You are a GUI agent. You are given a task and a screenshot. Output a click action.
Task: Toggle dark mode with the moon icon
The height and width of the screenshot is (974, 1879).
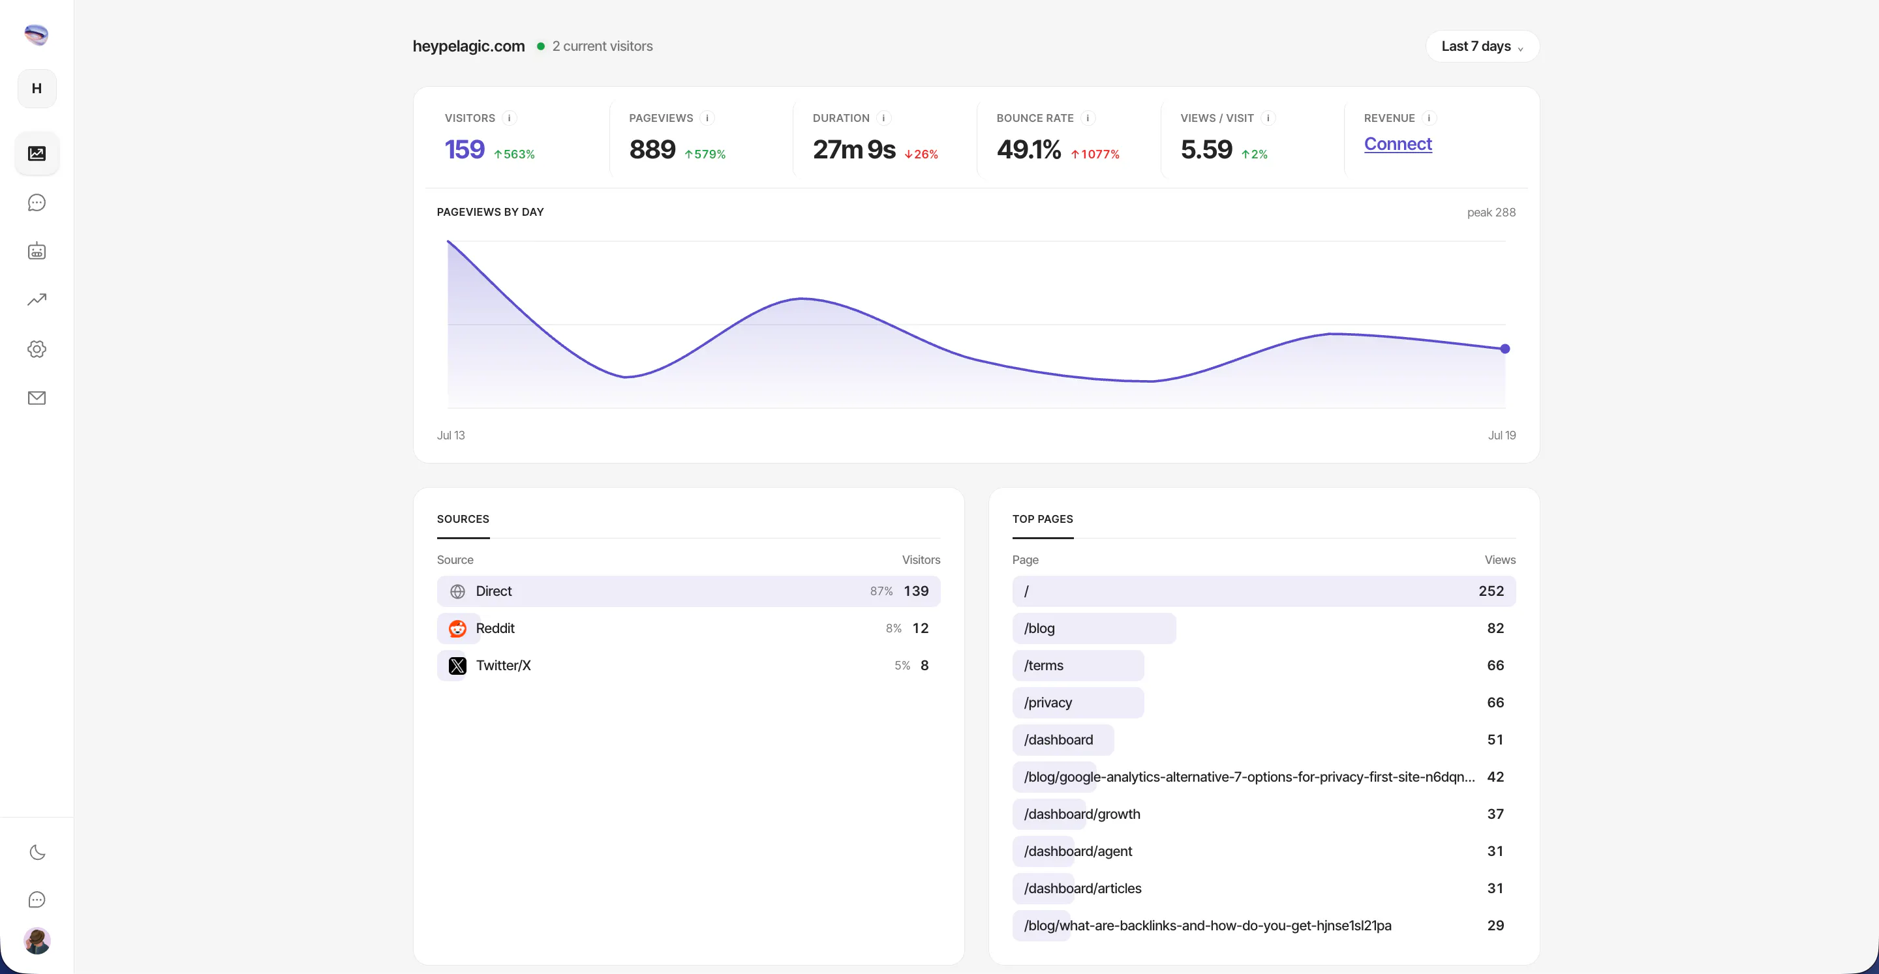[x=37, y=852]
